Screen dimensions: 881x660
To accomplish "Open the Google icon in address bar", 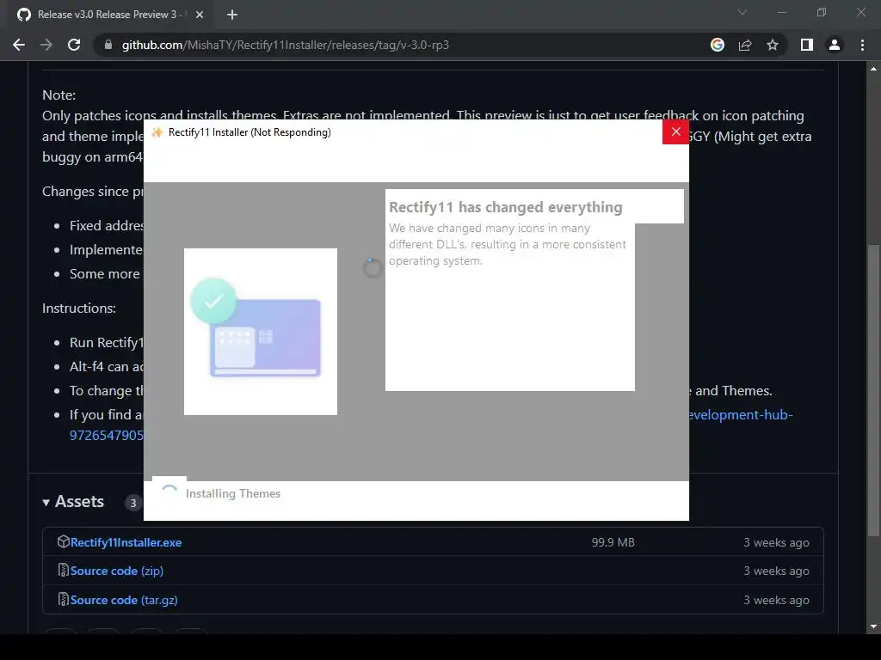I will [718, 45].
